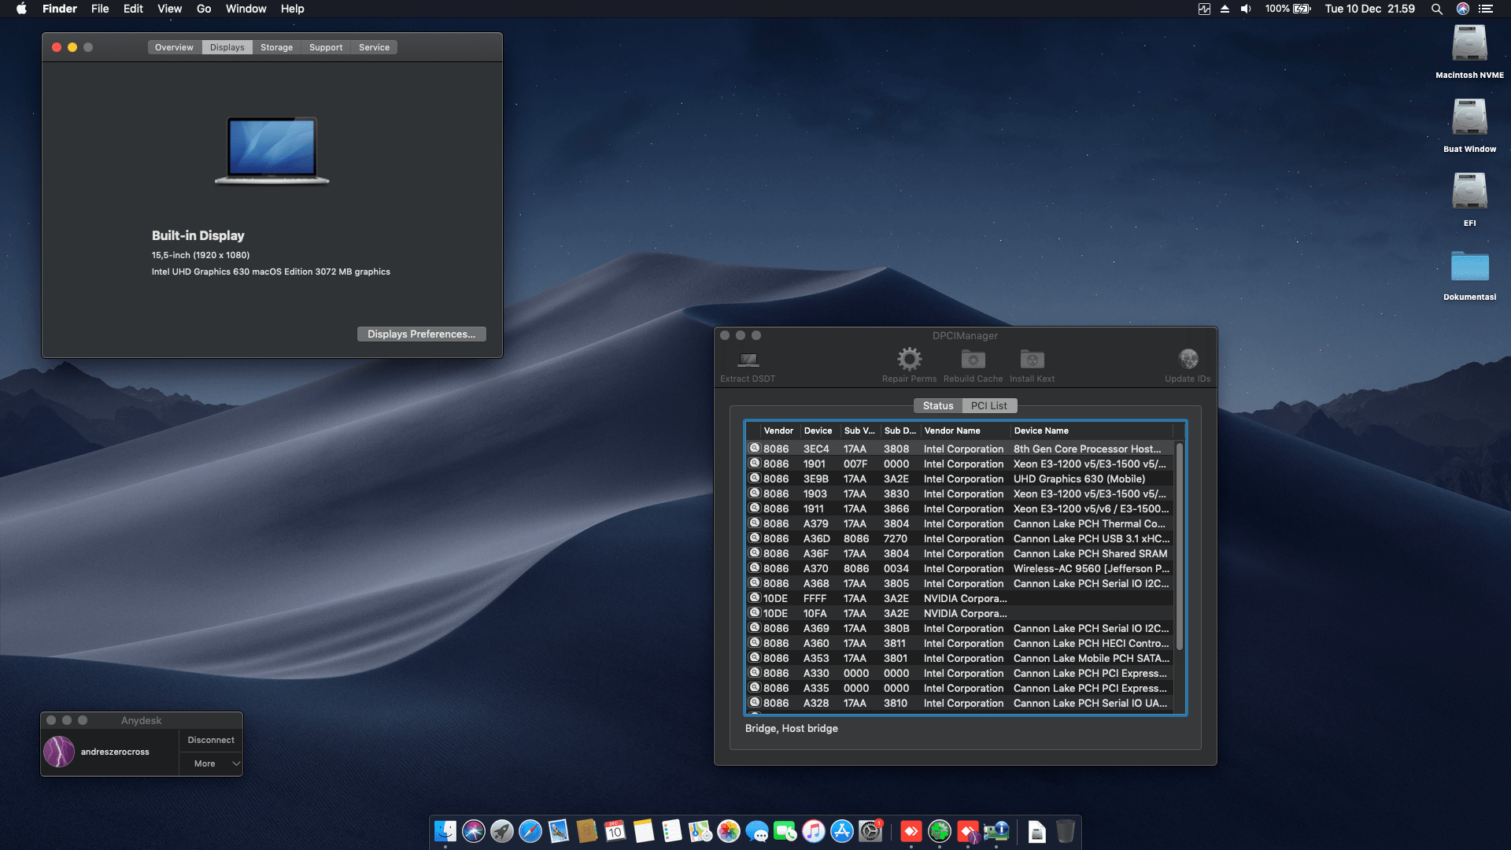Screen dimensions: 1511x850
Task: Open the Service tab
Action: coord(374,47)
